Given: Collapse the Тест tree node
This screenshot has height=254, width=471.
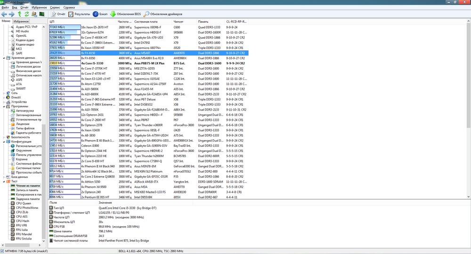Looking at the screenshot, I should (x=4, y=182).
